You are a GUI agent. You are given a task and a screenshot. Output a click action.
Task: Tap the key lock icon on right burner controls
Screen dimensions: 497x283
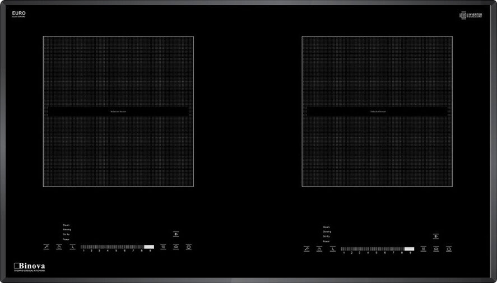306,249
